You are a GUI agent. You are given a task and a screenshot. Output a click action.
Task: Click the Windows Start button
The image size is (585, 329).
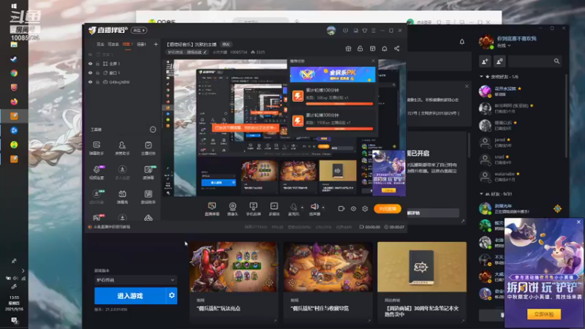(x=14, y=6)
